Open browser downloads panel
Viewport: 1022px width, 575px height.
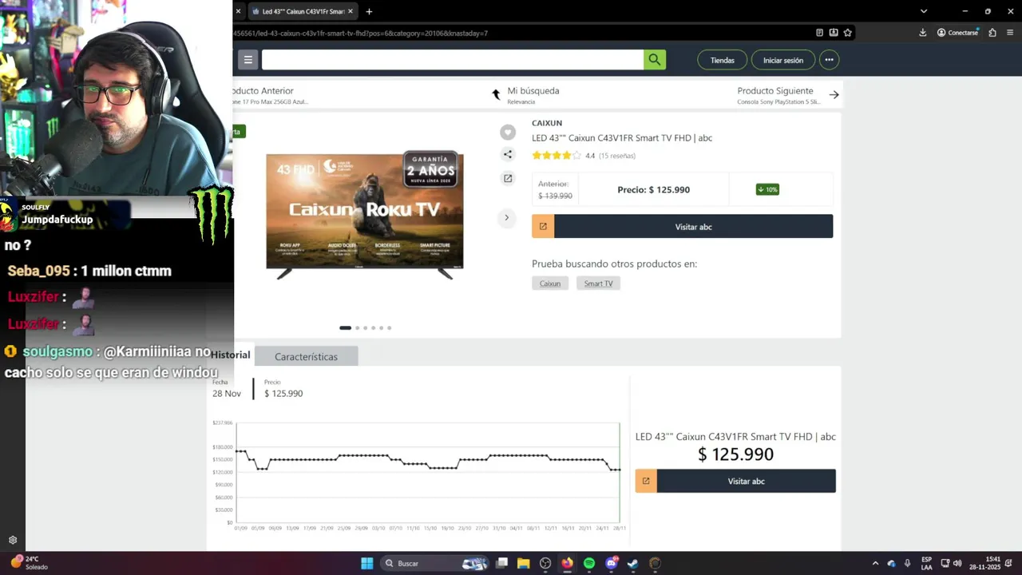point(923,33)
